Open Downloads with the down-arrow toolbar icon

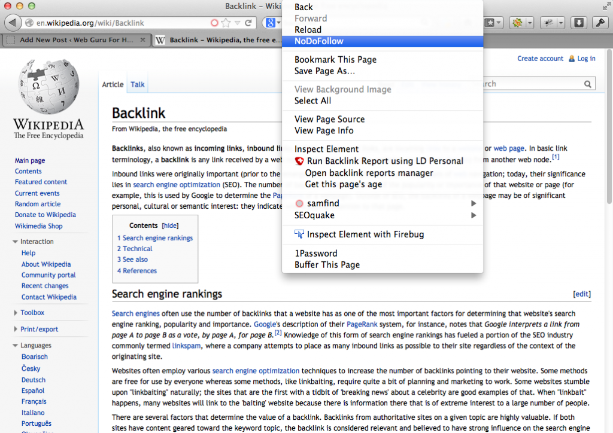click(x=579, y=23)
